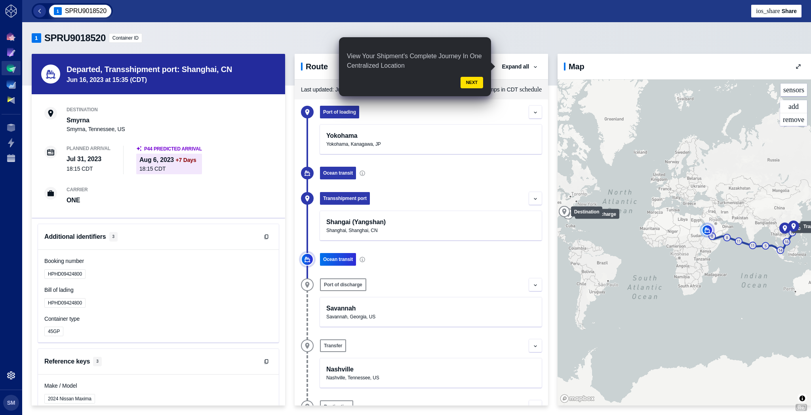Zoom in the map with add
811x415 pixels.
(793, 107)
